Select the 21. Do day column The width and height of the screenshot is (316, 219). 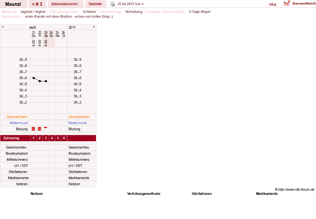34,34
